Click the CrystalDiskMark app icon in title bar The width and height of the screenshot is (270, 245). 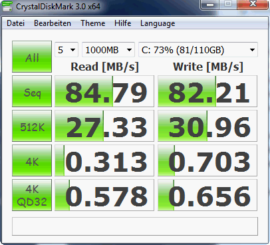coord(7,6)
